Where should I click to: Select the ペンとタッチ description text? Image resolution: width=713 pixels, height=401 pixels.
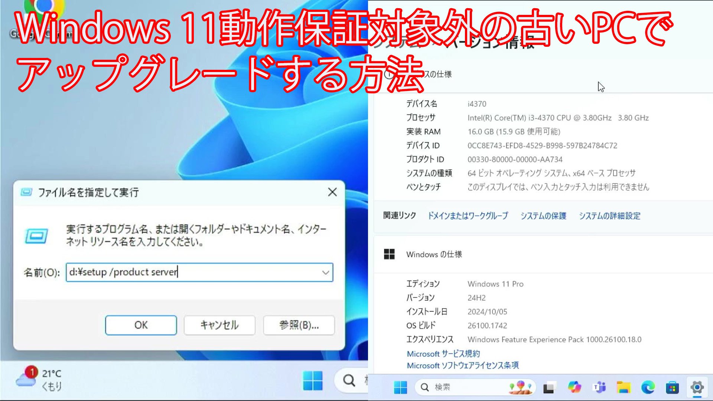(x=559, y=187)
